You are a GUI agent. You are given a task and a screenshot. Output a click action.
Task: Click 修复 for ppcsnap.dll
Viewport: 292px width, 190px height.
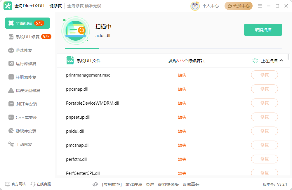264,89
